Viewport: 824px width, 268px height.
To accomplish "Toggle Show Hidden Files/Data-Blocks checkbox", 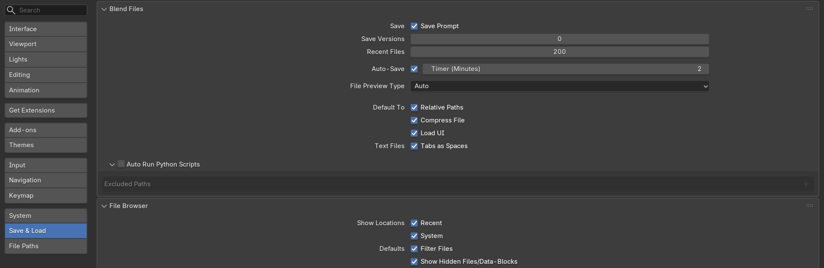I will [x=414, y=262].
